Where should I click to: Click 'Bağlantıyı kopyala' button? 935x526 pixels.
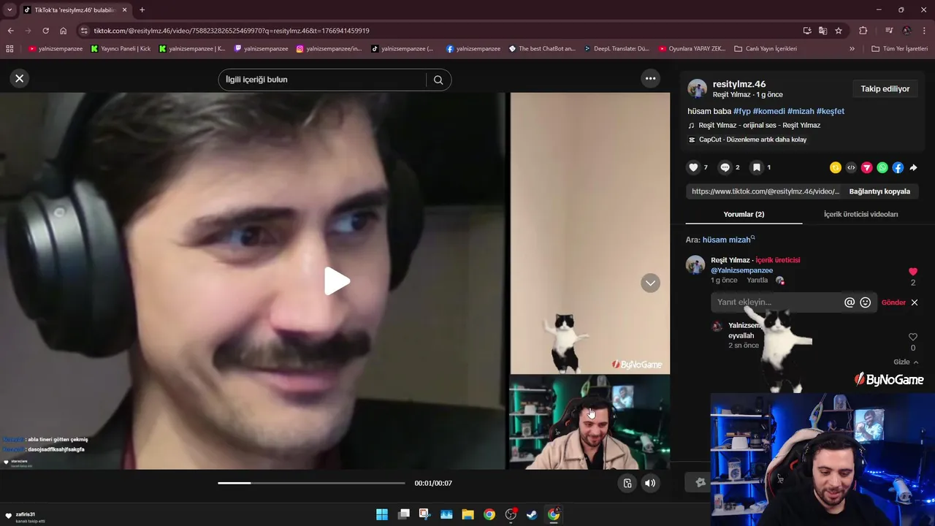coord(879,191)
